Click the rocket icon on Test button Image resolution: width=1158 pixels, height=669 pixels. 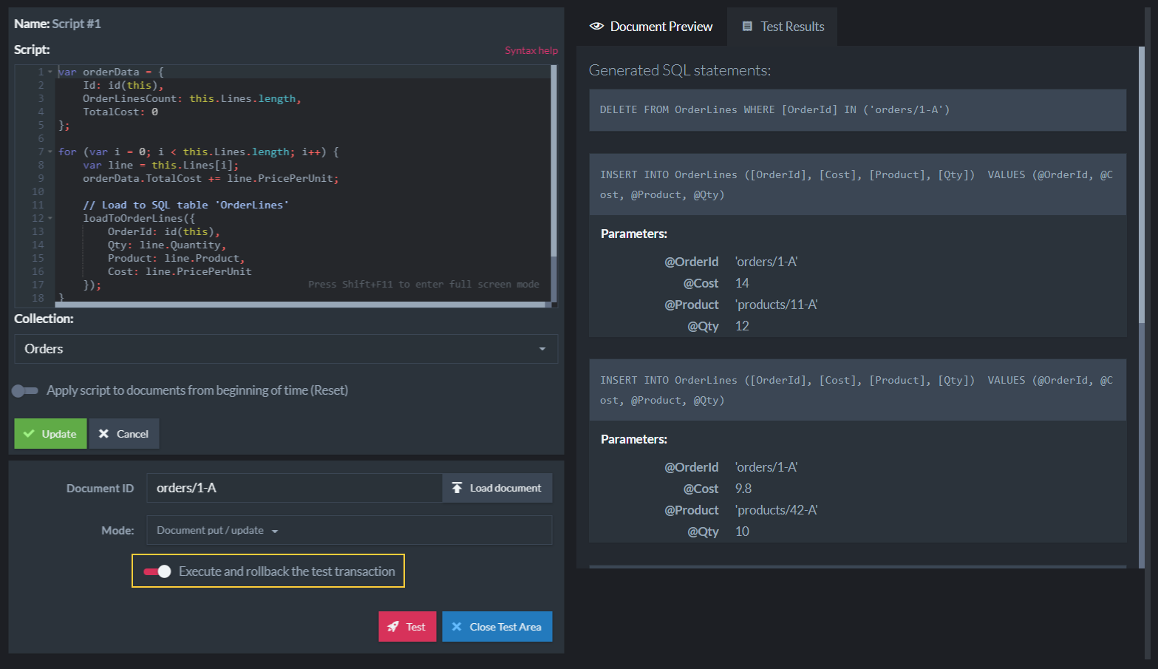click(393, 627)
